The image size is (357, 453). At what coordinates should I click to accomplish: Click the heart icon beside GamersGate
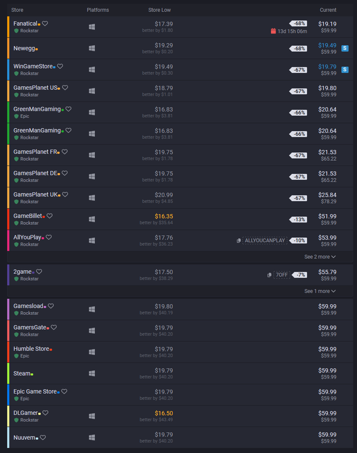coord(54,328)
